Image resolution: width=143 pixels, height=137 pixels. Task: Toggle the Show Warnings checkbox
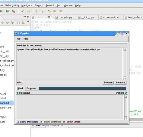pyautogui.click(x=41, y=122)
